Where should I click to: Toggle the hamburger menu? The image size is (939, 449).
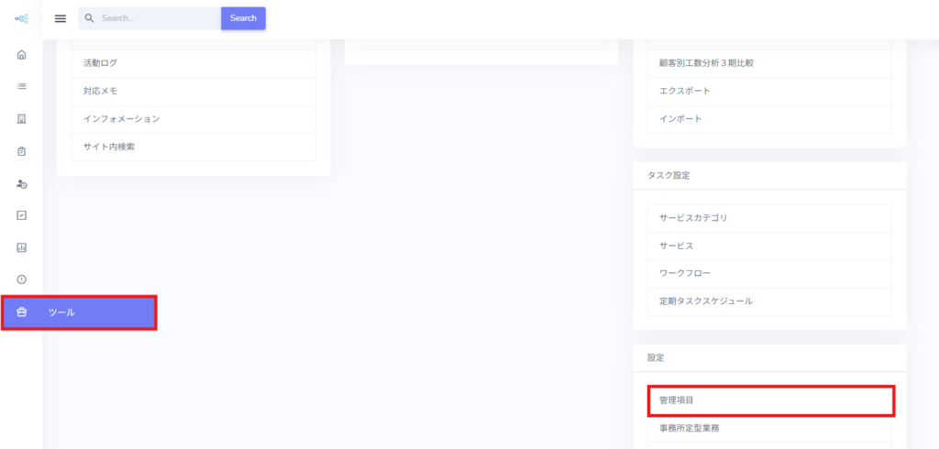[x=61, y=18]
